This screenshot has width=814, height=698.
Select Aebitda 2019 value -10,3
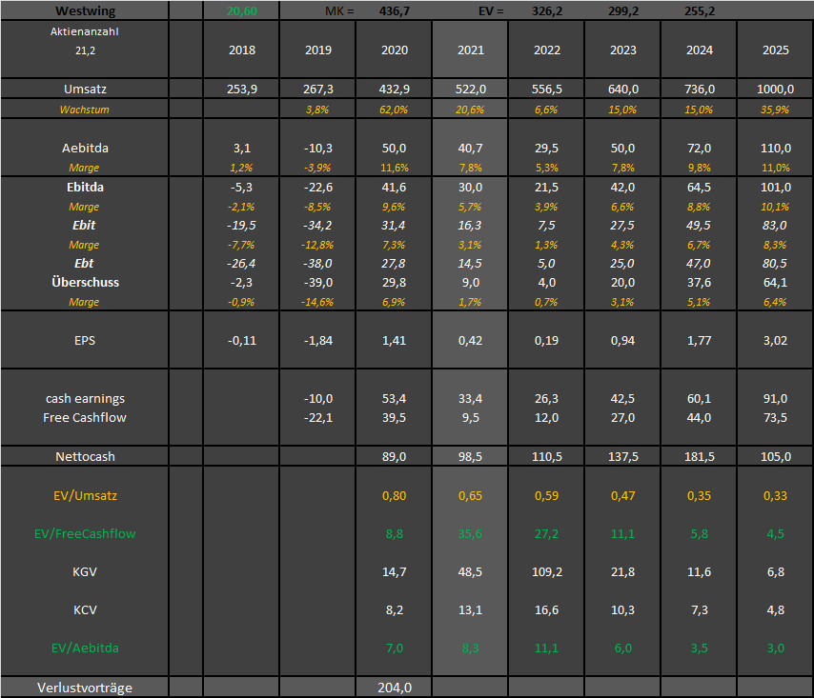coord(318,148)
